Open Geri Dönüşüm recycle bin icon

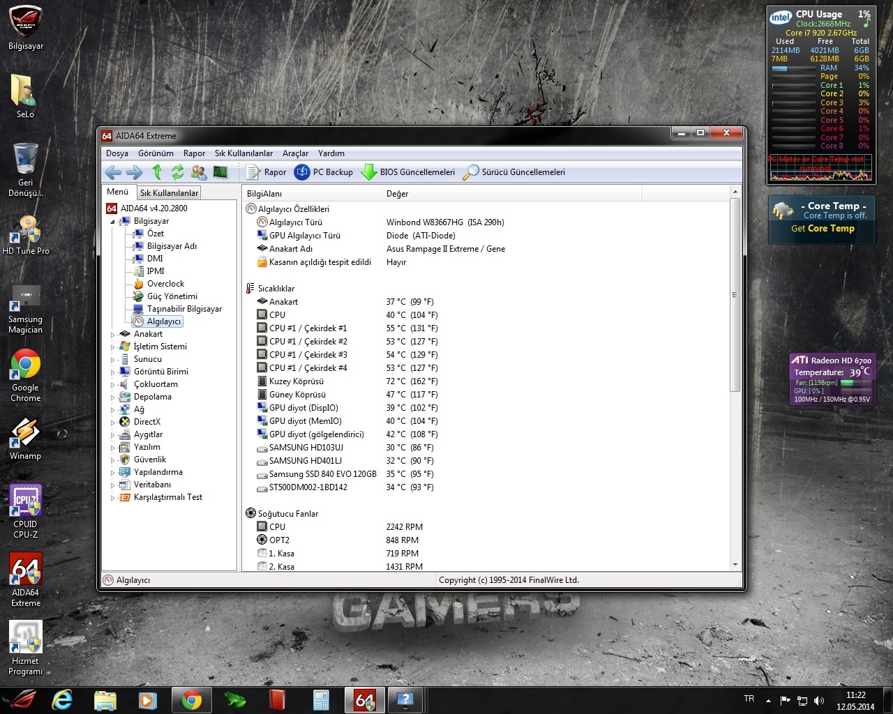coord(26,170)
